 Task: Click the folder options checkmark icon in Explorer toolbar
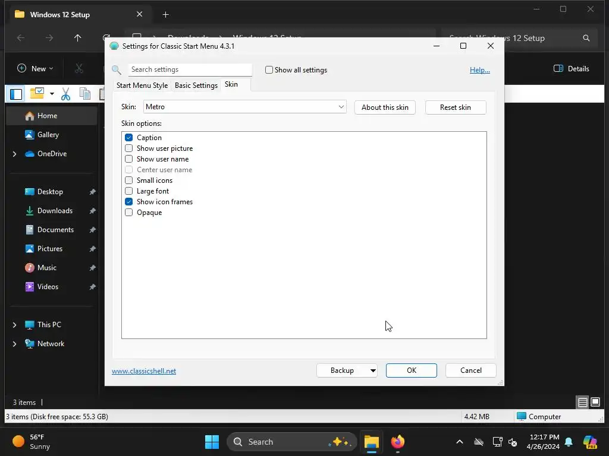point(37,93)
